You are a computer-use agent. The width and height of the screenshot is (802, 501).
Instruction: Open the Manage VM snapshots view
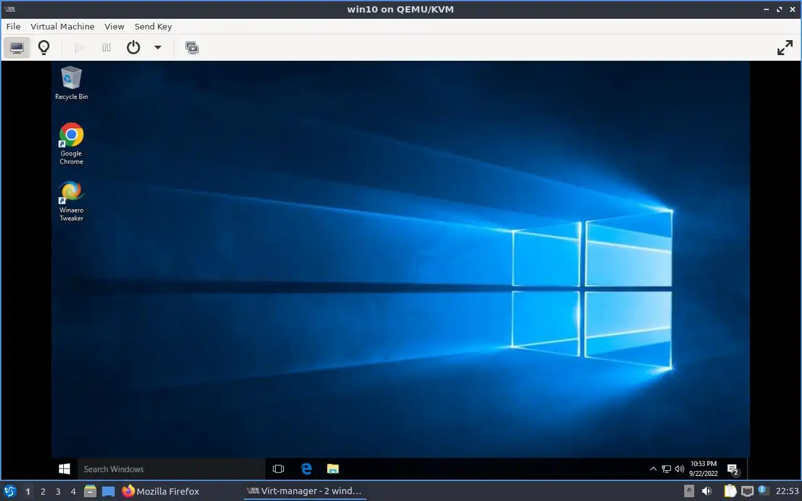[192, 48]
